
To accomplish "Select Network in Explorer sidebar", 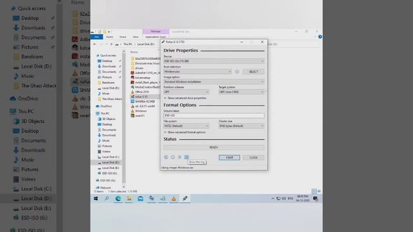I will point(105,188).
